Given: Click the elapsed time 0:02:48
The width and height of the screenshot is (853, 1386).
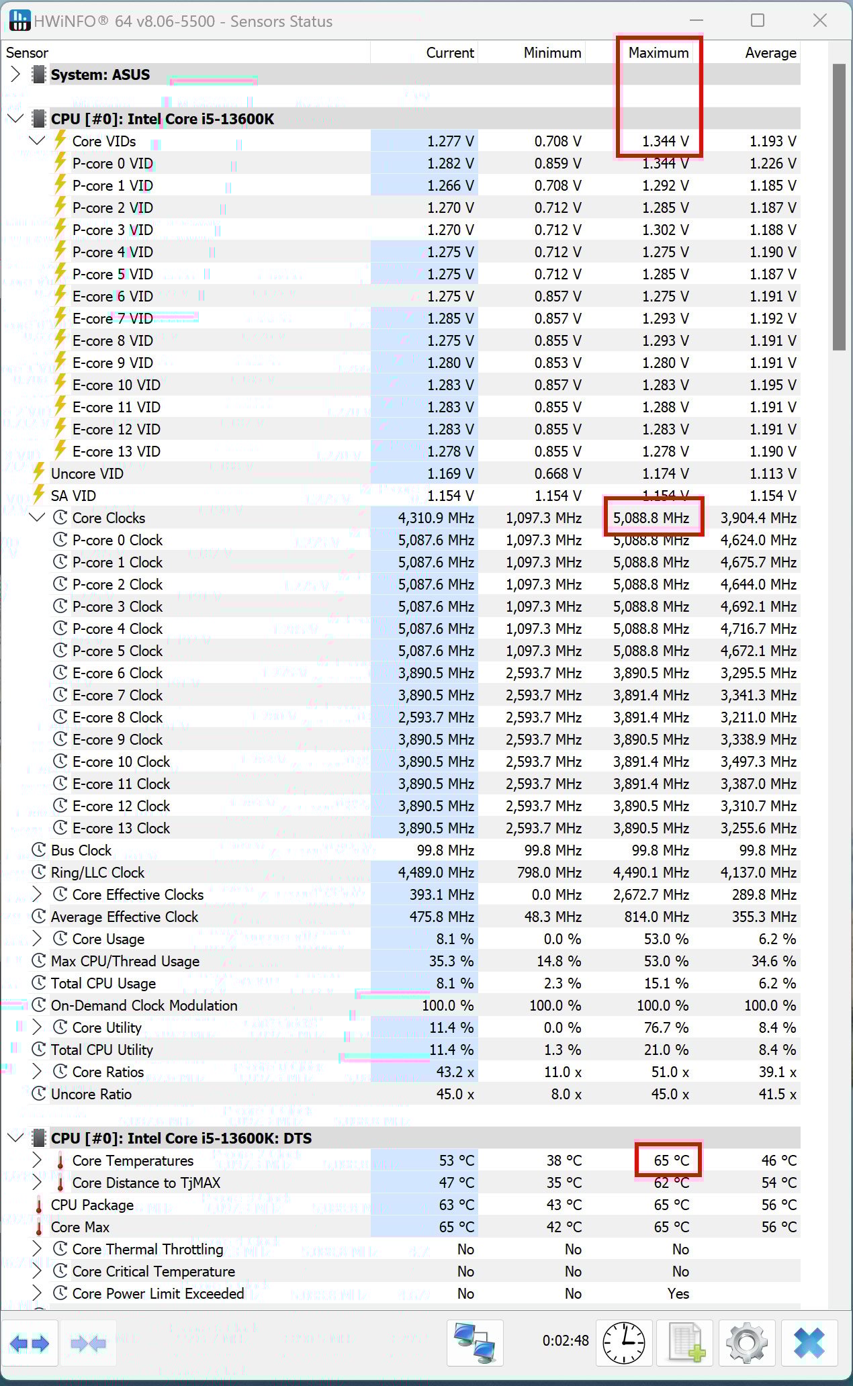Looking at the screenshot, I should (566, 1340).
